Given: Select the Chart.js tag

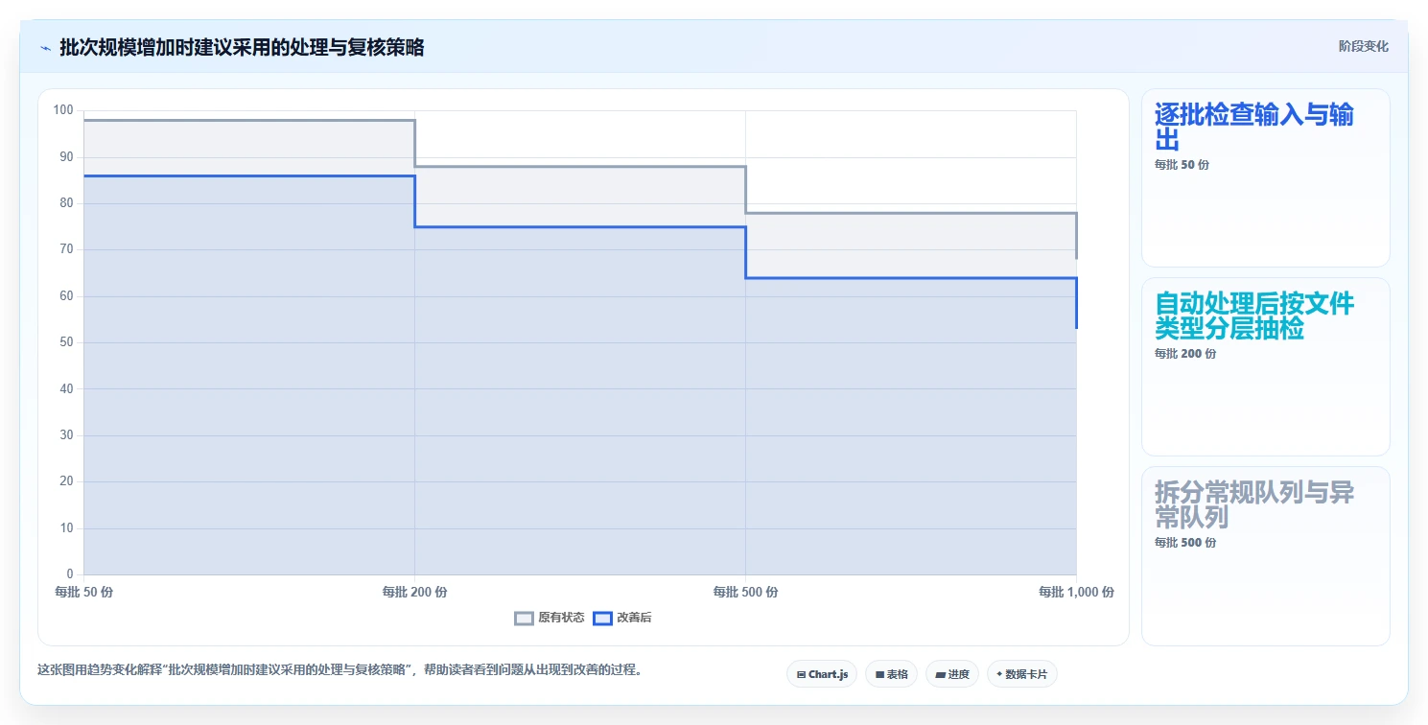Looking at the screenshot, I should 822,674.
